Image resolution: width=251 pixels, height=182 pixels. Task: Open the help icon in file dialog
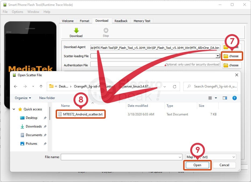[x=234, y=98]
